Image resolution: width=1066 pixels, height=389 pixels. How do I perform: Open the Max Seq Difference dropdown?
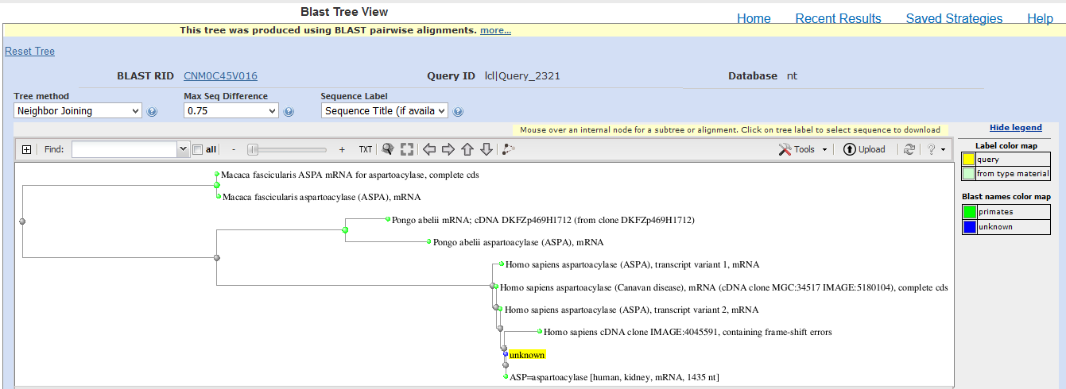click(231, 111)
